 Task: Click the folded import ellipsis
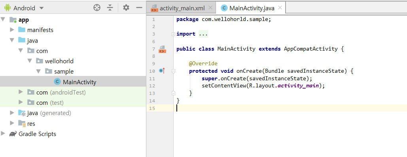point(203,34)
